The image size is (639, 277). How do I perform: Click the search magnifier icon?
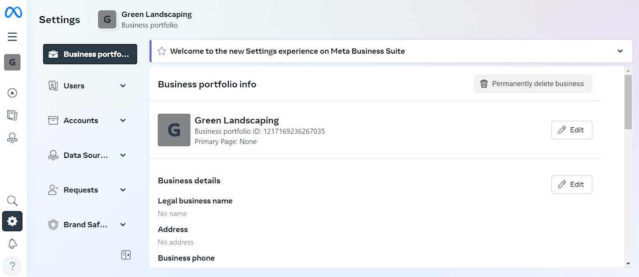pyautogui.click(x=12, y=201)
